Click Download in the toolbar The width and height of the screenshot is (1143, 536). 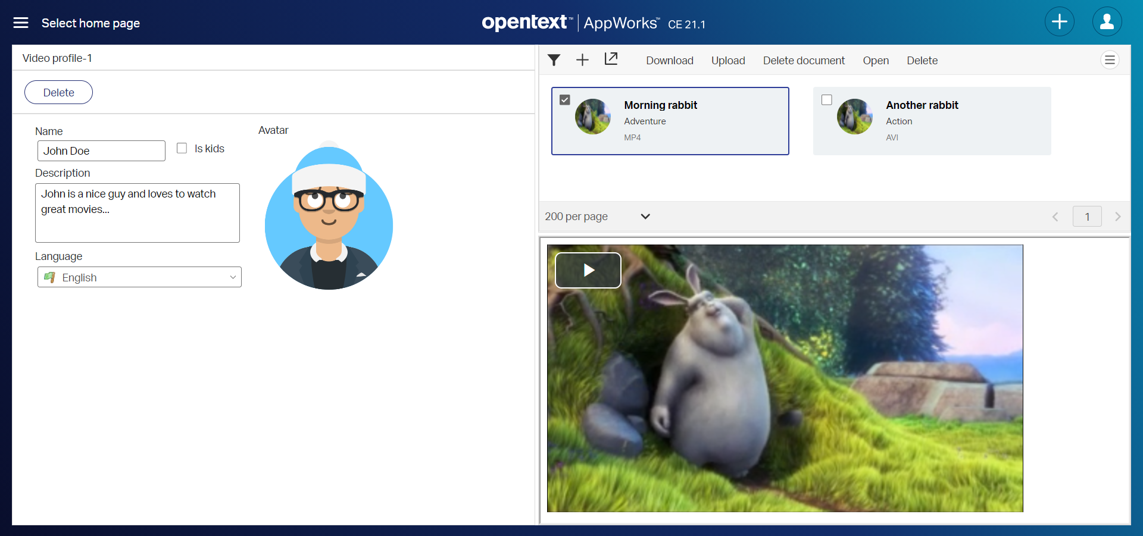pos(670,61)
